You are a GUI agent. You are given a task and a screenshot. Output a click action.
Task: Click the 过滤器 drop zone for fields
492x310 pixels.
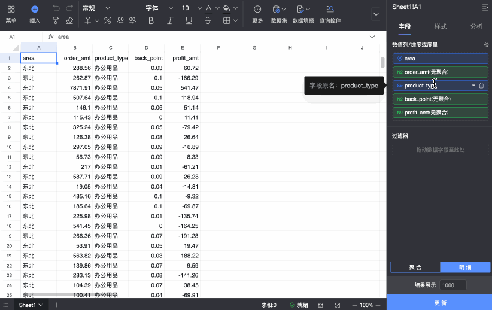click(x=441, y=150)
